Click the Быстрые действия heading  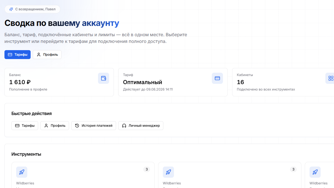31,114
